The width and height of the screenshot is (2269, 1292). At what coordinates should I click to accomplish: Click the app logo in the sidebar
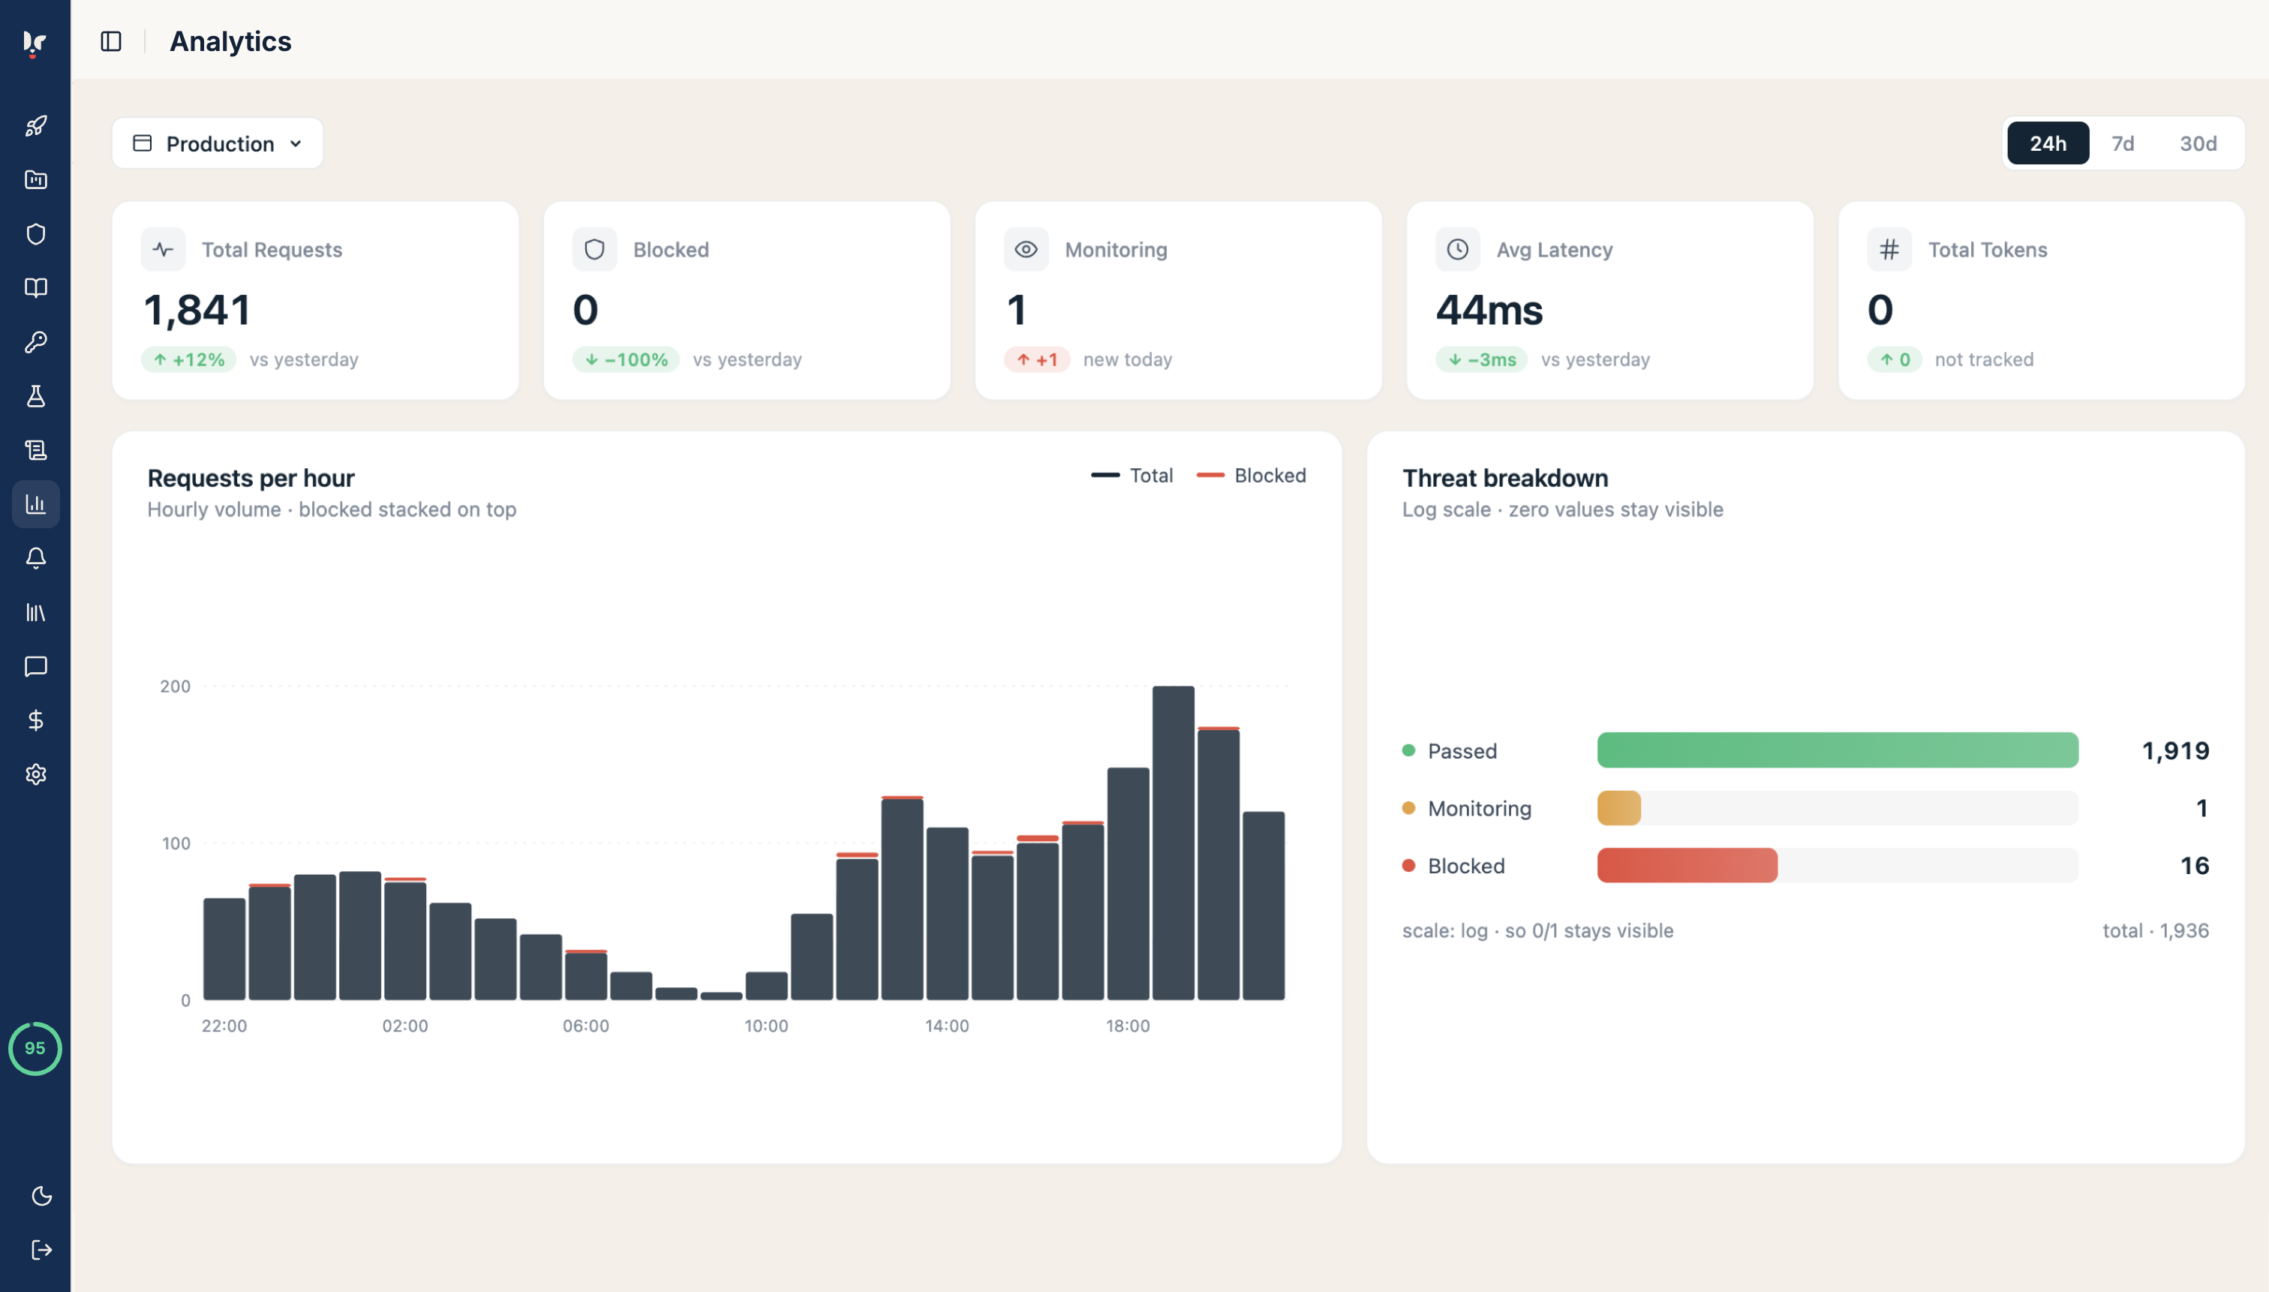point(35,43)
